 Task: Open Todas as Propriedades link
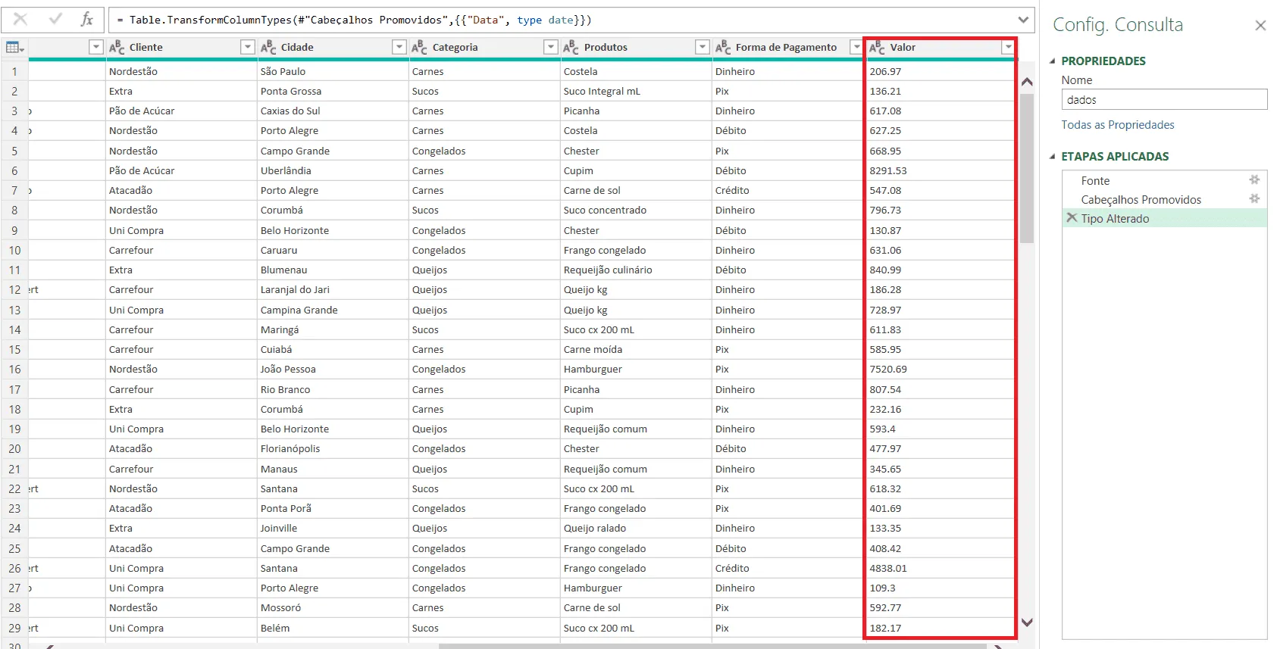tap(1117, 125)
